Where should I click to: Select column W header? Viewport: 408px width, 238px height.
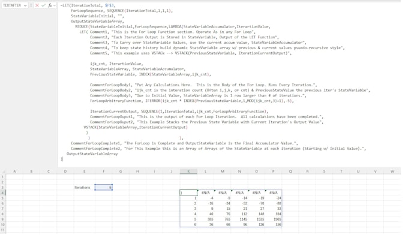[392, 171]
